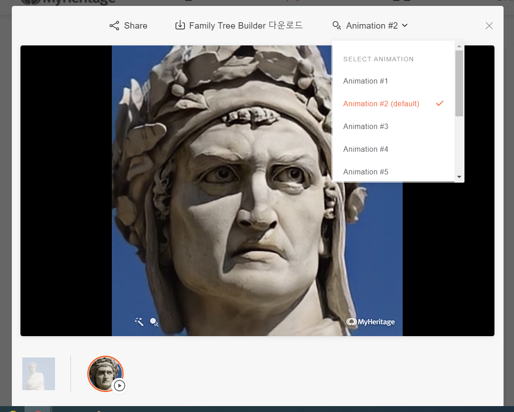Click the Family Tree Builder download icon
This screenshot has width=514, height=412.
(180, 25)
